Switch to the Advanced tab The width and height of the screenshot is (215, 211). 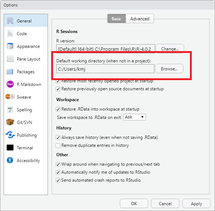140,18
